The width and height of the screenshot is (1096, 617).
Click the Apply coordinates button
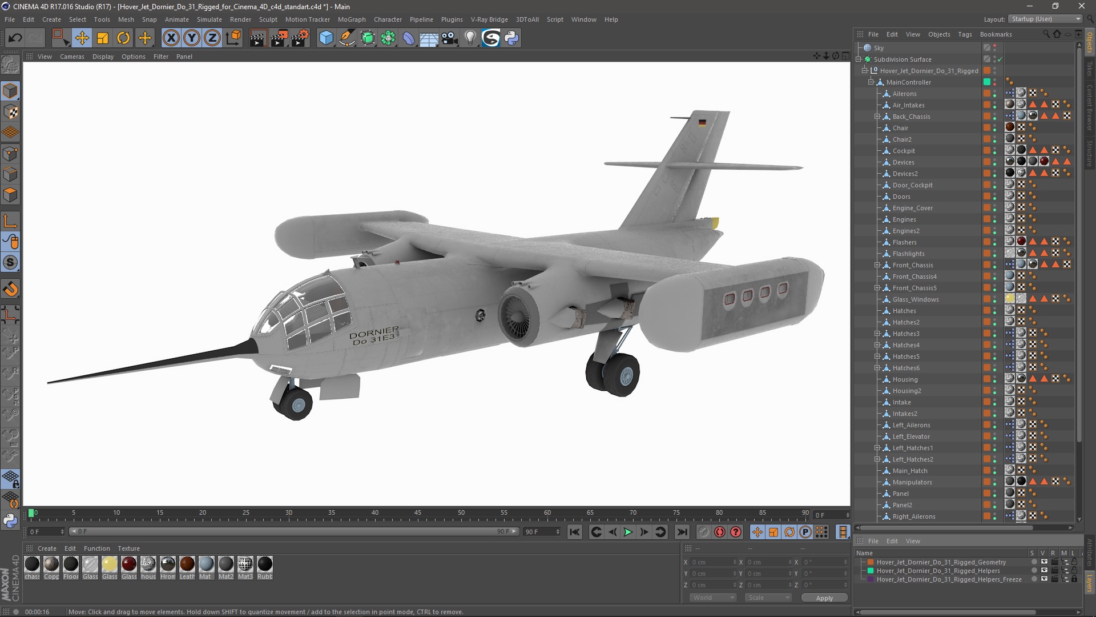click(824, 598)
